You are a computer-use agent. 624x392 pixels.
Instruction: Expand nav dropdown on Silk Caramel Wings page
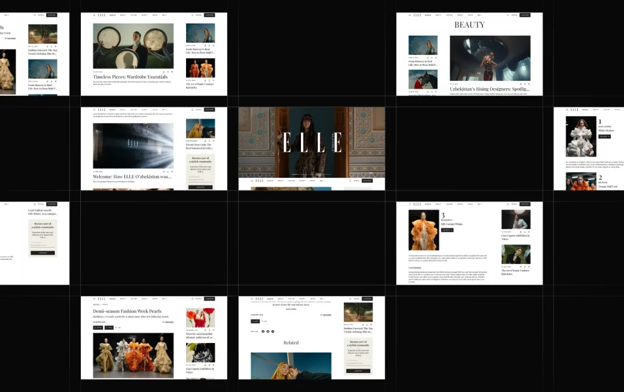point(480,204)
